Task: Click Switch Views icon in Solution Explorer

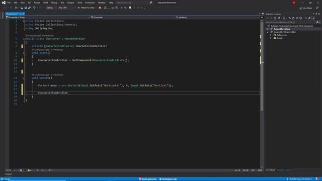Action: coord(279,18)
